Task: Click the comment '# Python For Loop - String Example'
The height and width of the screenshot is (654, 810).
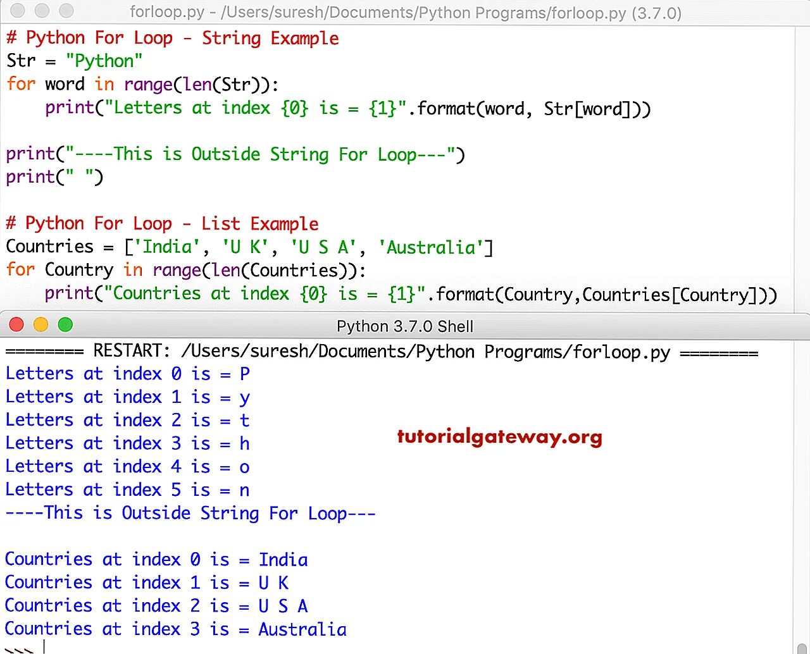Action: pos(173,38)
